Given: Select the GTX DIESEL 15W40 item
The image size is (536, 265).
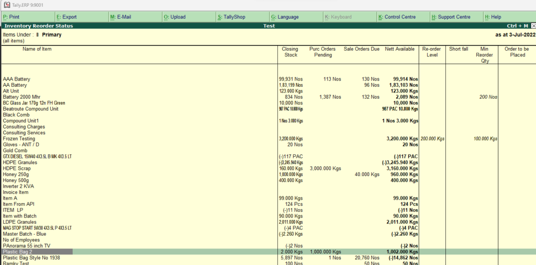Looking at the screenshot, I should [x=37, y=156].
